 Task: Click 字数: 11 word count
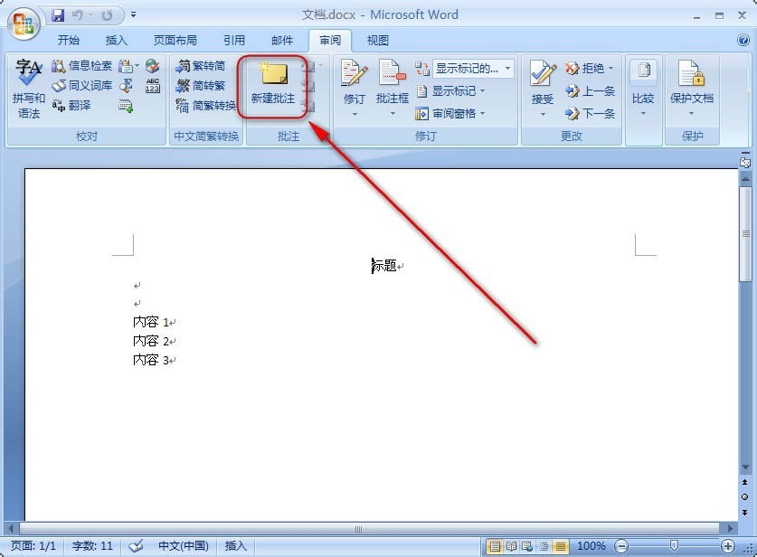tap(92, 546)
